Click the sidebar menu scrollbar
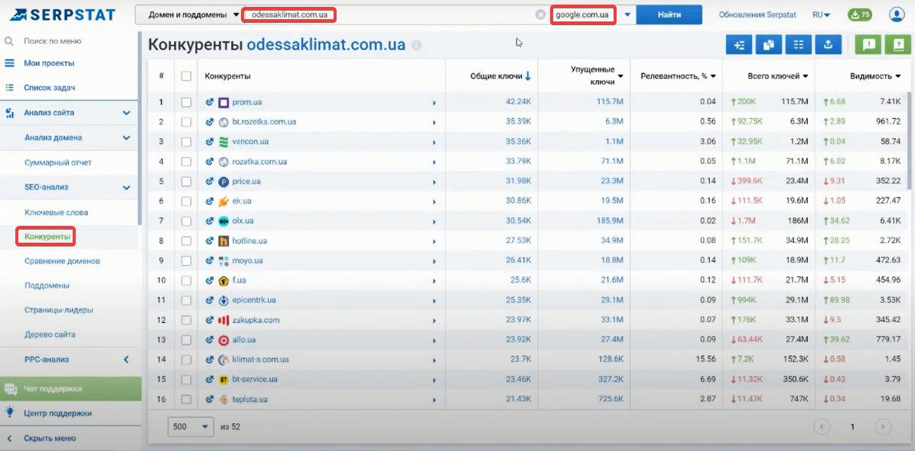The height and width of the screenshot is (451, 915). (139, 129)
